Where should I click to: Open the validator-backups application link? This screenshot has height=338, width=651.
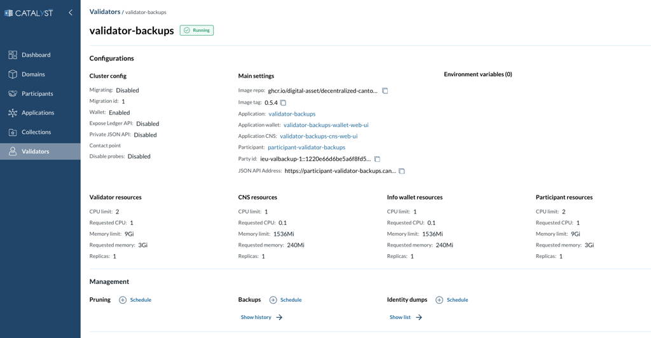[292, 114]
